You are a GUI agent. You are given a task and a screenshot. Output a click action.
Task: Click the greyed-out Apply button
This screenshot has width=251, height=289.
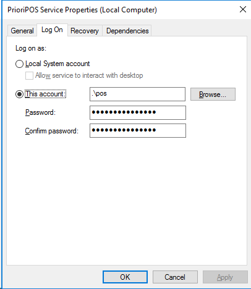[x=225, y=277]
